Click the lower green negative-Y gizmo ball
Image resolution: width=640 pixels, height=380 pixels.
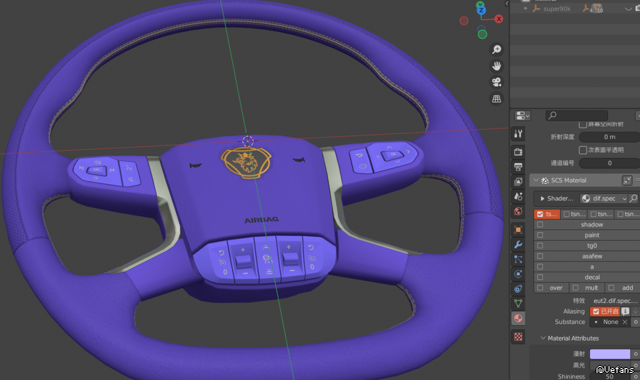coord(482,34)
